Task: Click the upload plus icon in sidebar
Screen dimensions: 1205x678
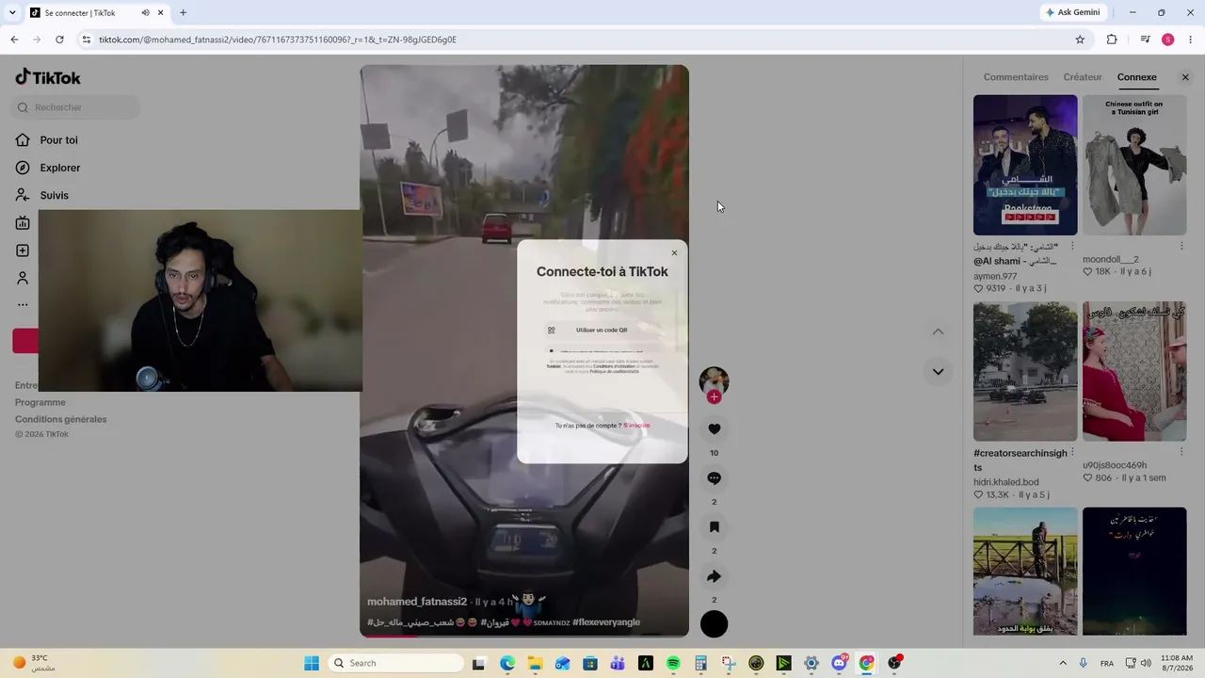Action: click(23, 250)
